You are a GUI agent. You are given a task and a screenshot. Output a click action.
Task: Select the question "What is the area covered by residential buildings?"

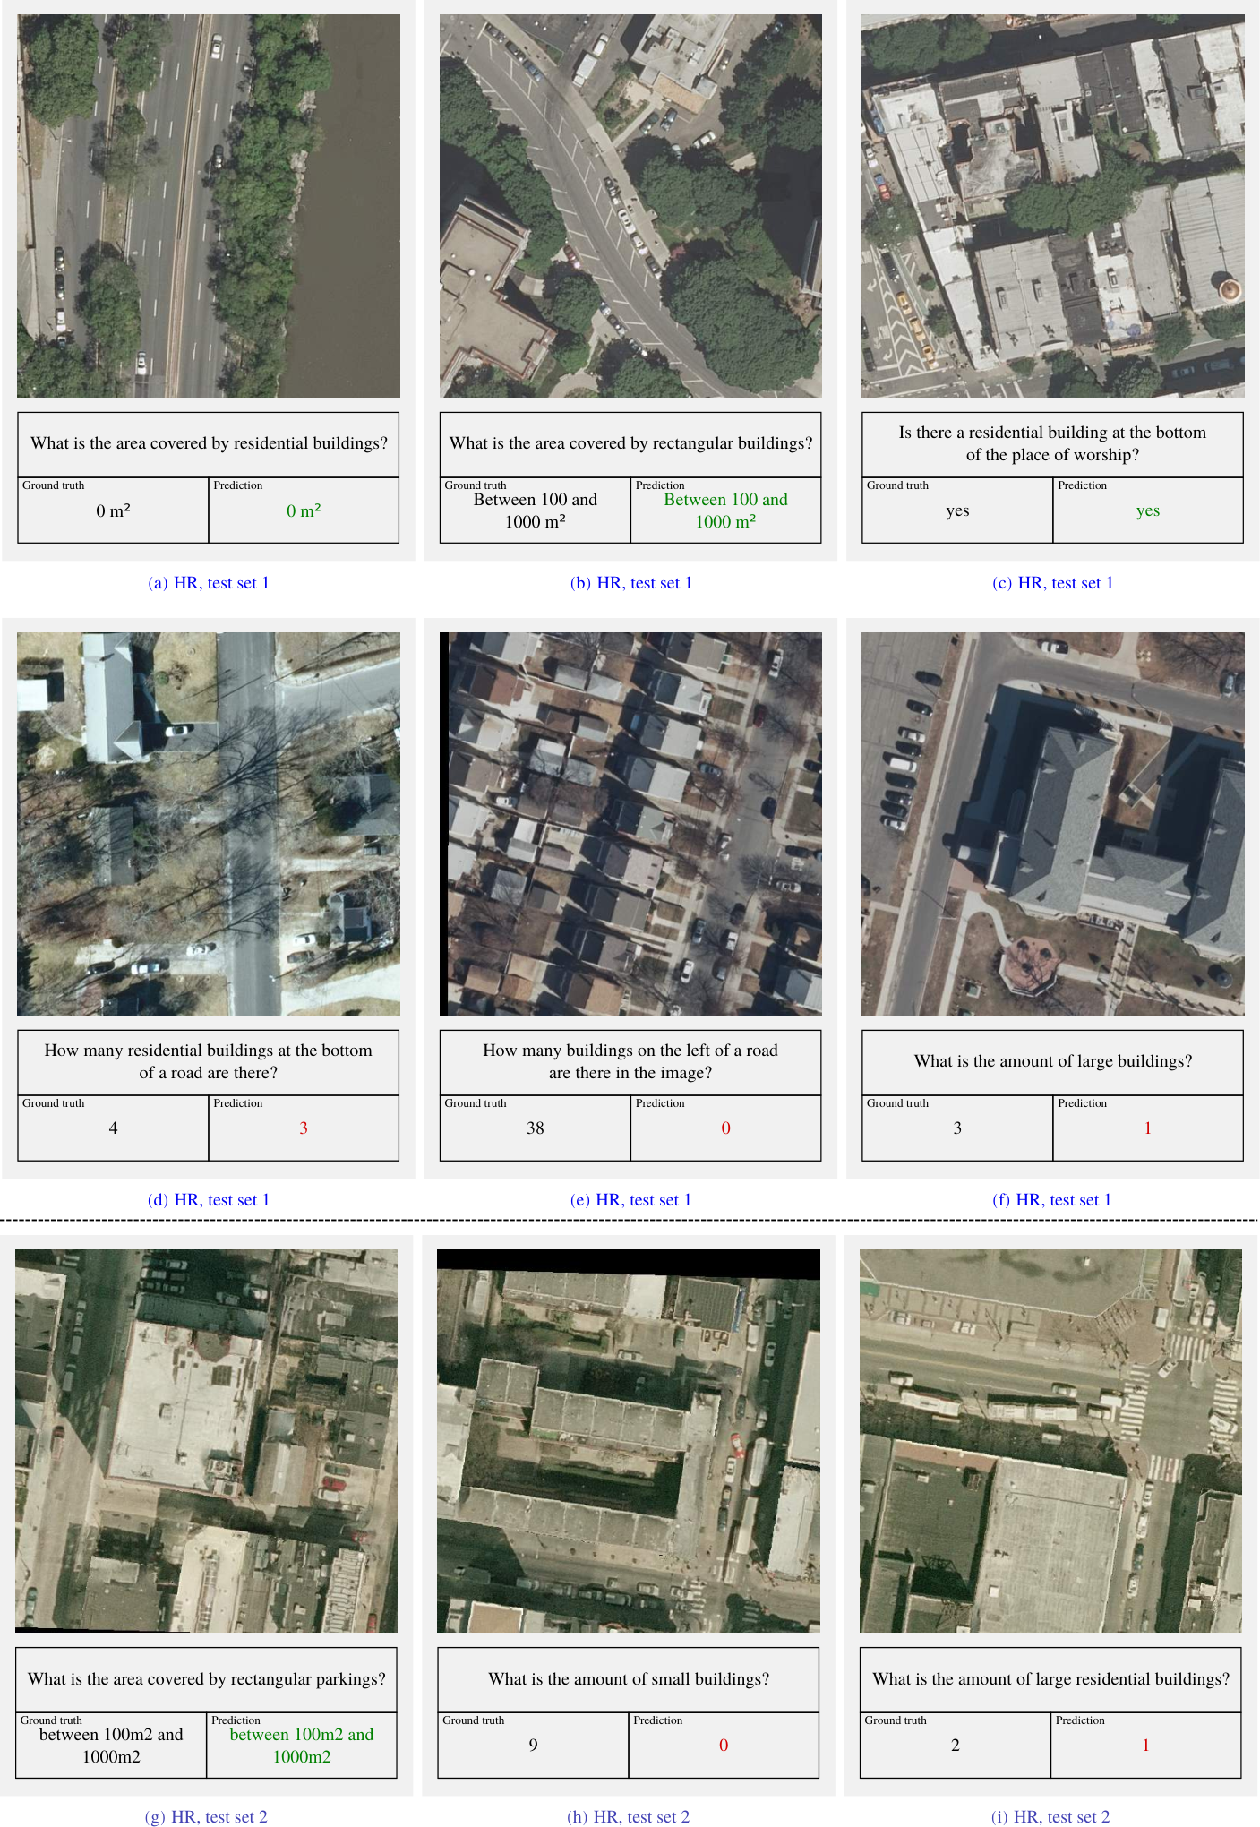[x=209, y=443]
